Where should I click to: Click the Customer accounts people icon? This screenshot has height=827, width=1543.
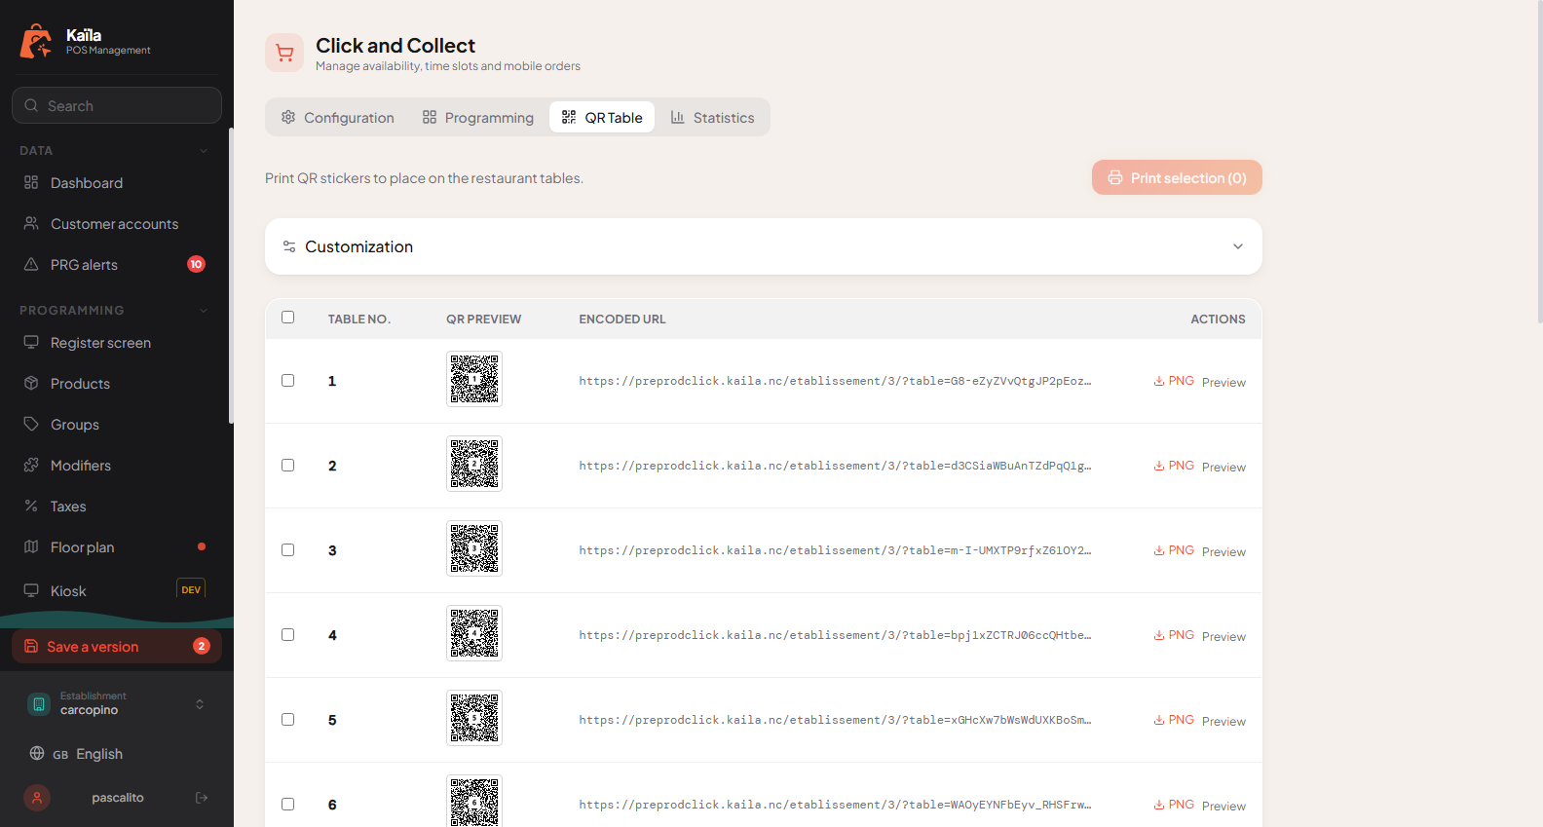(x=31, y=223)
